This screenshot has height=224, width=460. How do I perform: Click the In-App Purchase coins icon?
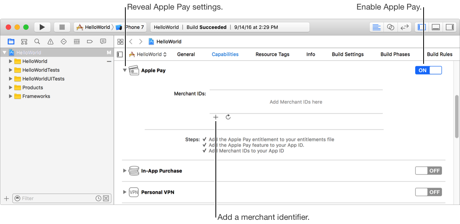pos(134,171)
